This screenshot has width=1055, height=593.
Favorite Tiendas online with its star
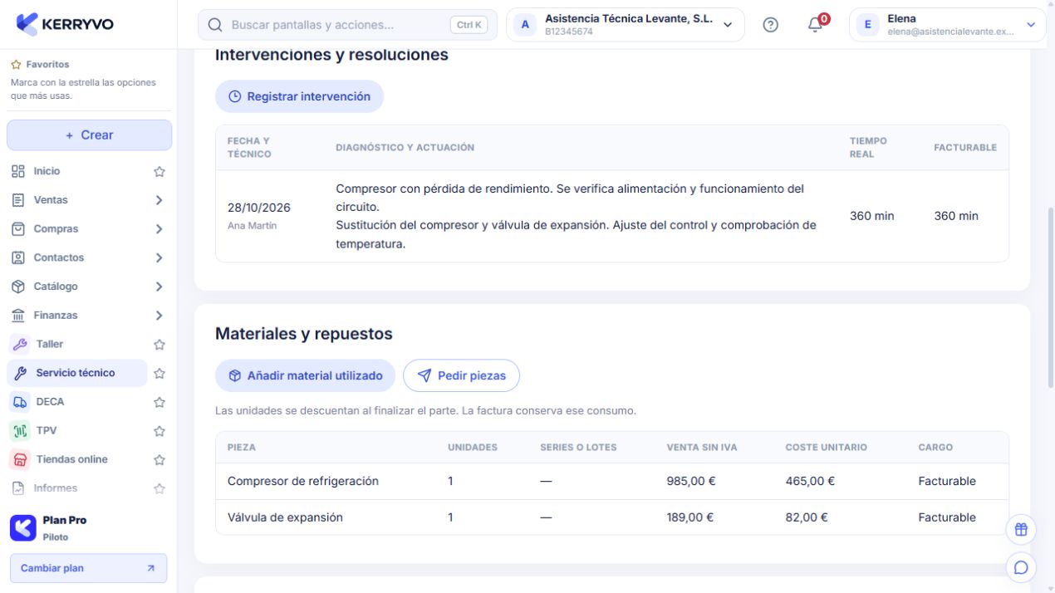pos(159,460)
